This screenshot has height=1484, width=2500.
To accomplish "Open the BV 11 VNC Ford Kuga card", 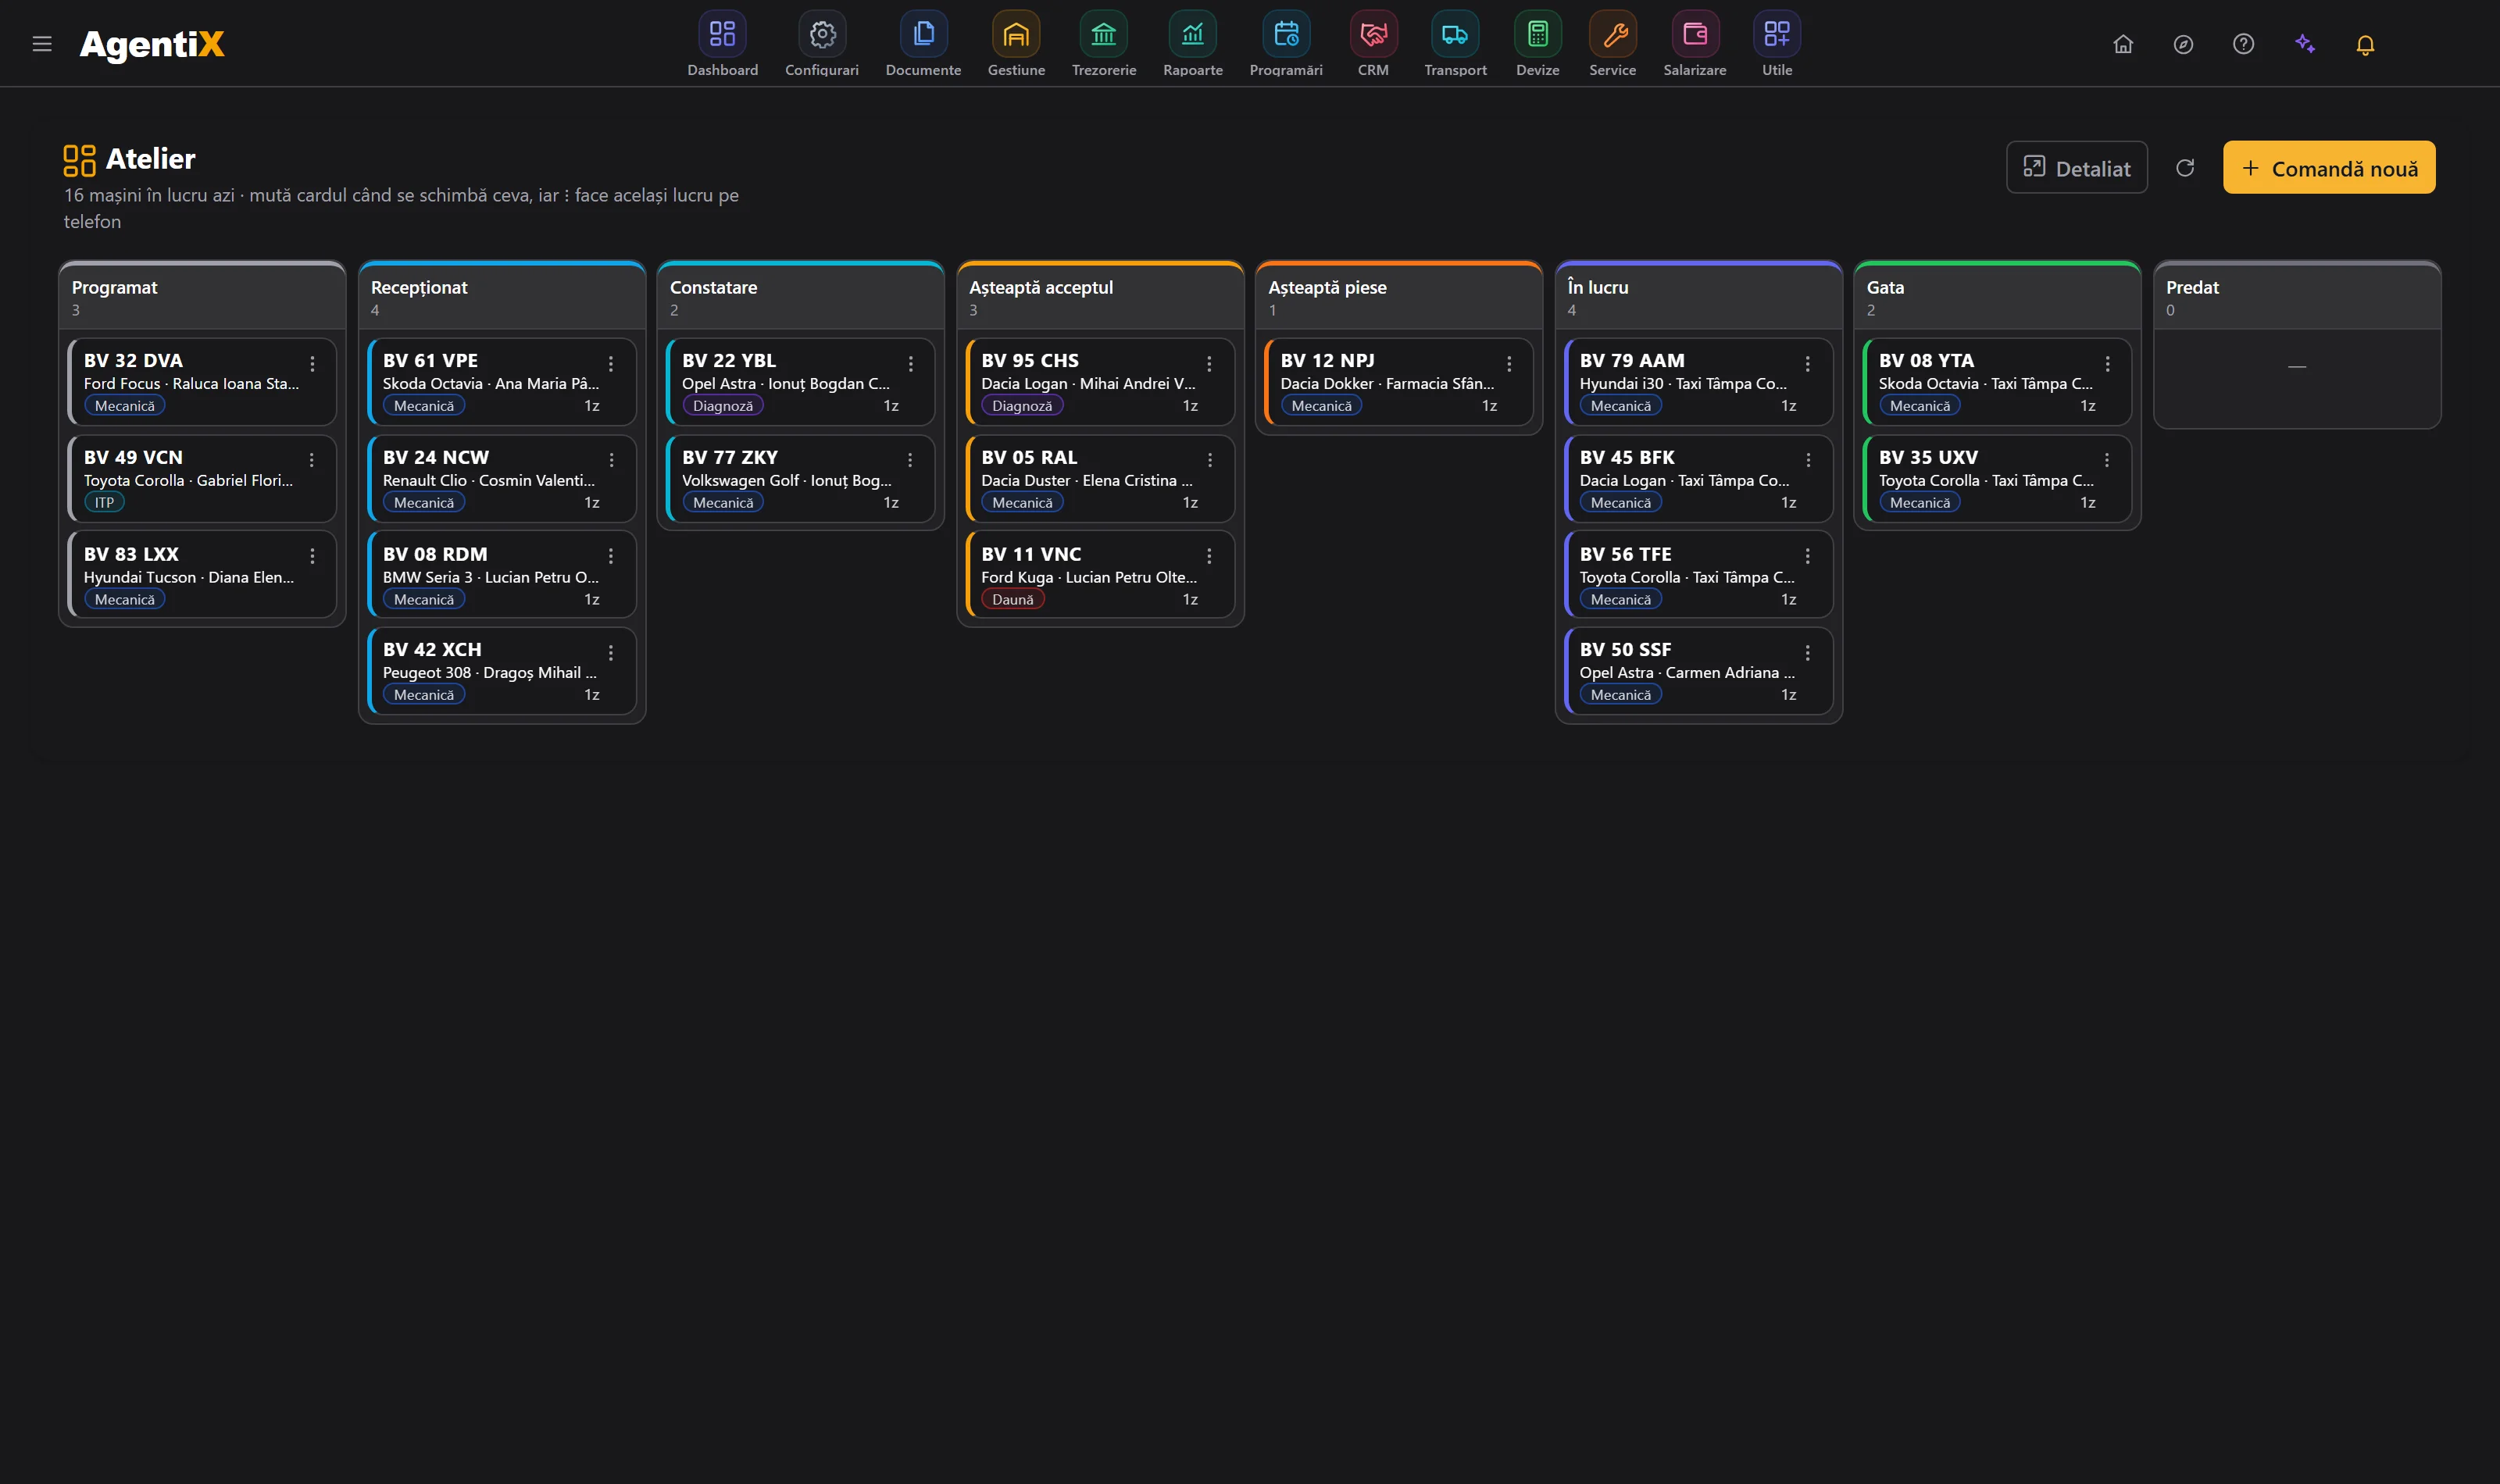I will (x=1100, y=575).
